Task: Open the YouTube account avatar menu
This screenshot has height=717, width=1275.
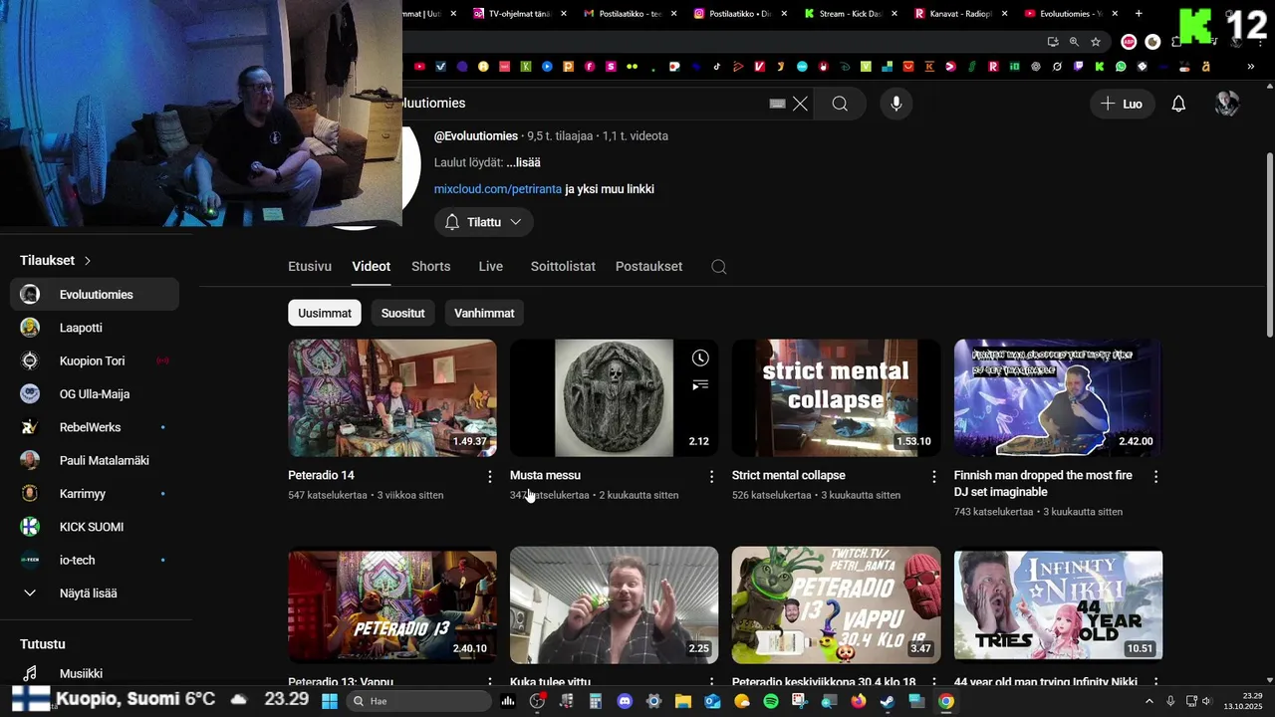Action: tap(1227, 104)
